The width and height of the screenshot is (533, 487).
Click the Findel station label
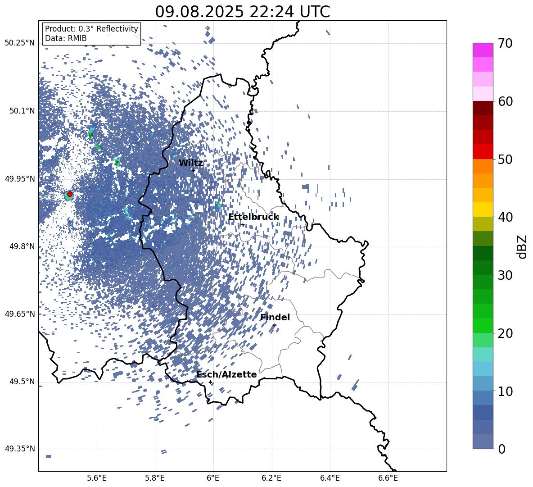[275, 317]
